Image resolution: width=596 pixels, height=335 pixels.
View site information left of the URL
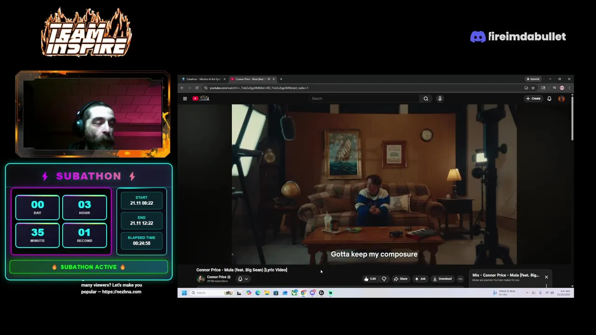click(206, 88)
